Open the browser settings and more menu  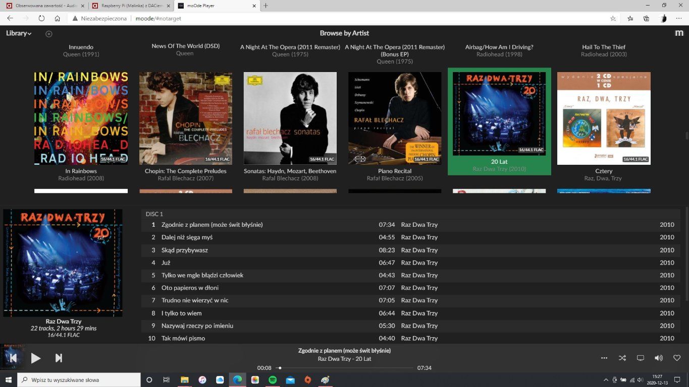[678, 18]
